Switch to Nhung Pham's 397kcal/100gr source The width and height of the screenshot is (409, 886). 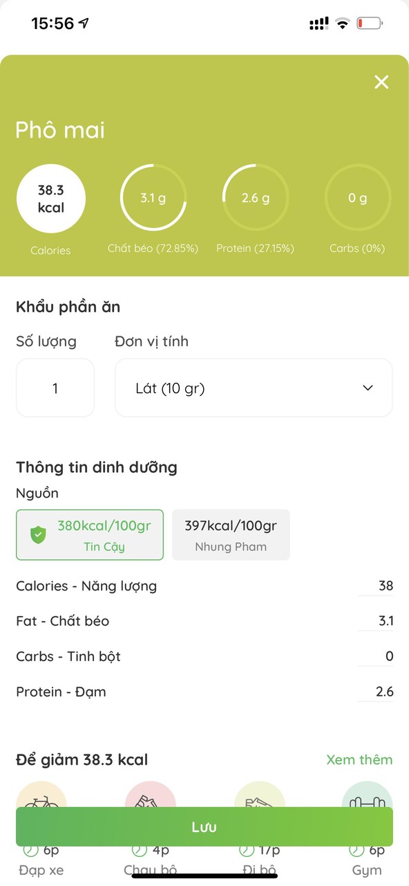click(x=231, y=534)
